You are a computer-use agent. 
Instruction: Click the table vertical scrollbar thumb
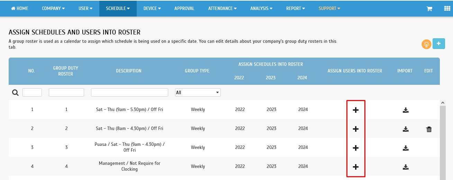(x=442, y=143)
